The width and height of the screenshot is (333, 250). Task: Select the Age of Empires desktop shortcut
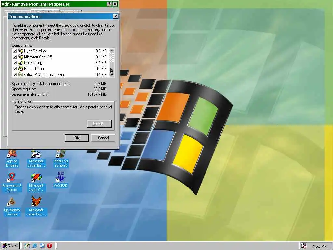click(x=12, y=159)
